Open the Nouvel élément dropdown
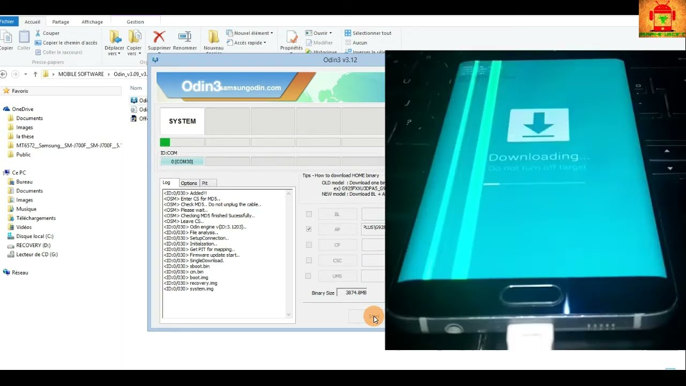686x386 pixels. [250, 33]
